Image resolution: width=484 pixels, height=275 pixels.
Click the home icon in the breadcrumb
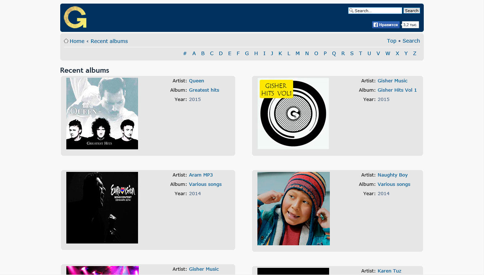tap(66, 41)
